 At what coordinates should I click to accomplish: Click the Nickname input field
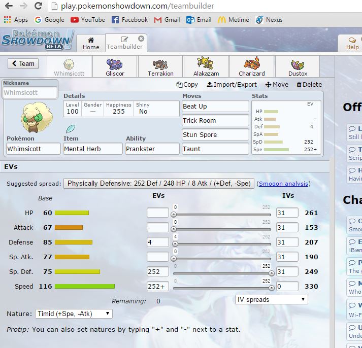pos(30,93)
